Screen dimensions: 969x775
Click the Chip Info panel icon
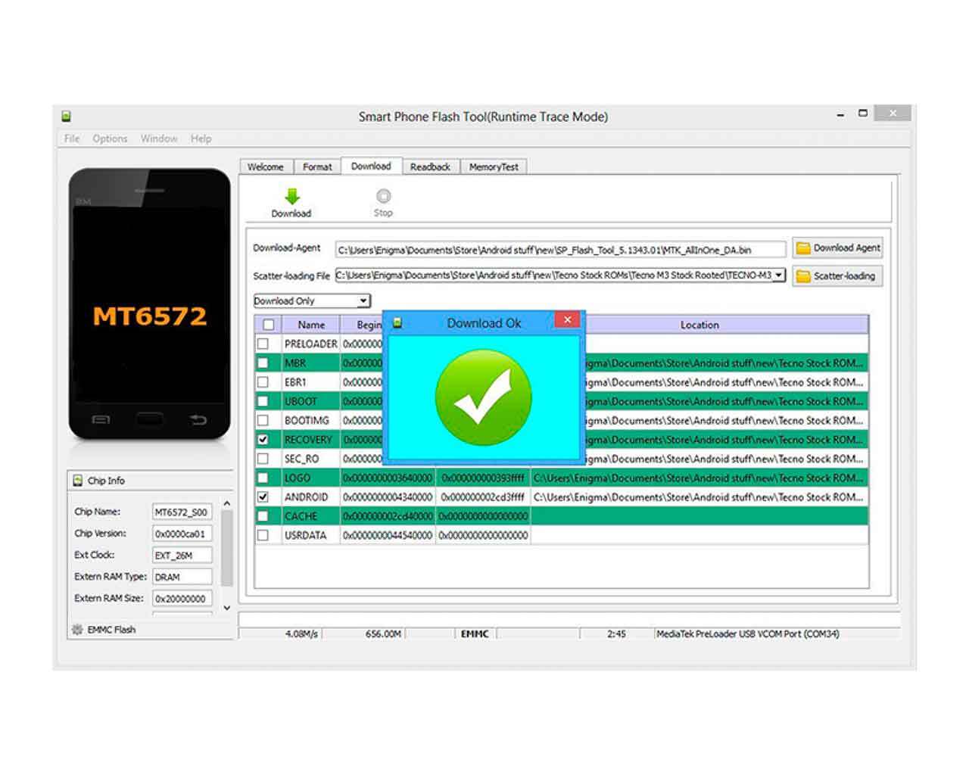point(77,481)
